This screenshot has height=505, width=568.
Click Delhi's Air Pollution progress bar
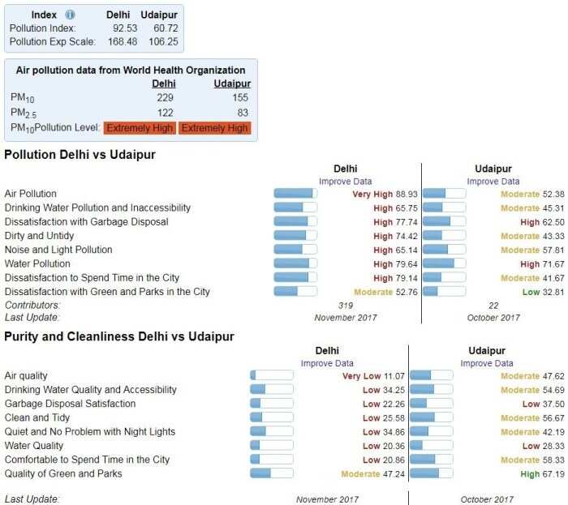[x=295, y=194]
